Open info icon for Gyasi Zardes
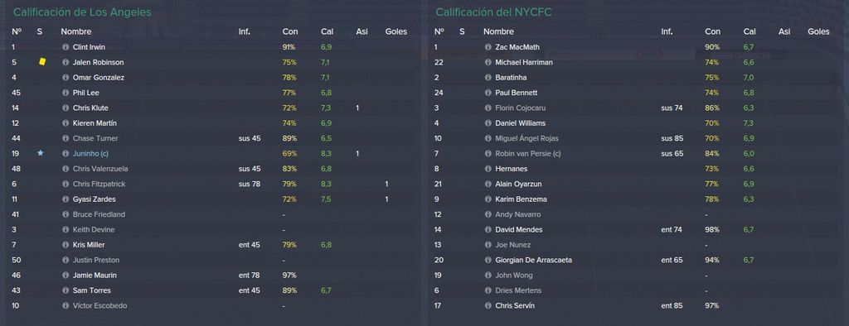 tap(65, 199)
